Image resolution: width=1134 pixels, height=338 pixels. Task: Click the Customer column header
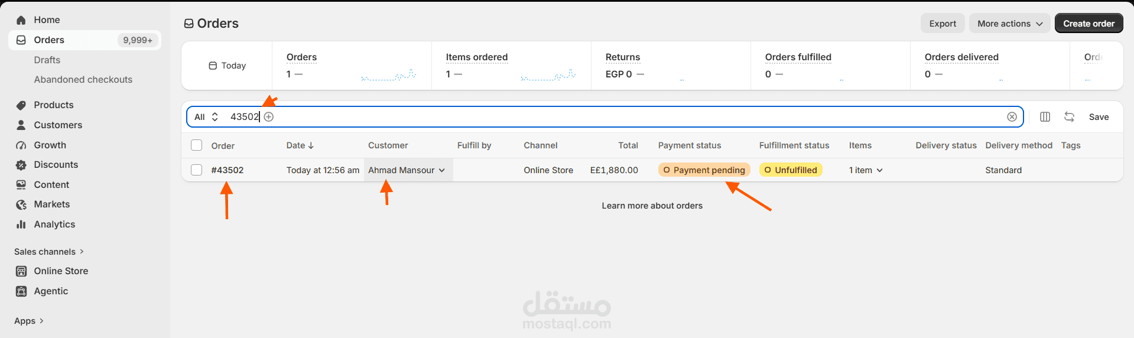(388, 145)
